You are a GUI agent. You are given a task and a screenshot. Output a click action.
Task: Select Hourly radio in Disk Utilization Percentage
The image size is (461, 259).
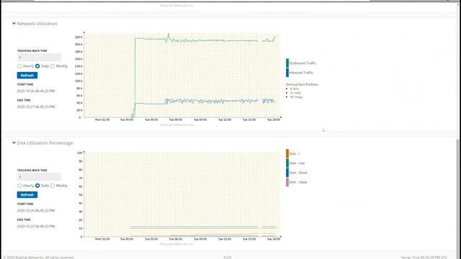[x=19, y=186]
